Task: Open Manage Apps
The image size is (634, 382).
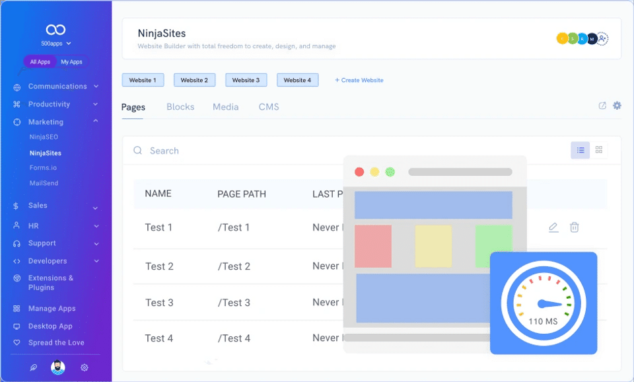Action: click(x=52, y=309)
